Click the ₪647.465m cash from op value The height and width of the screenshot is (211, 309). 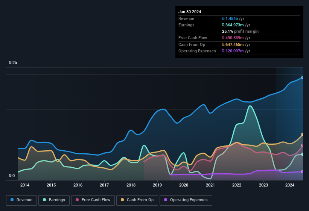tap(233, 44)
